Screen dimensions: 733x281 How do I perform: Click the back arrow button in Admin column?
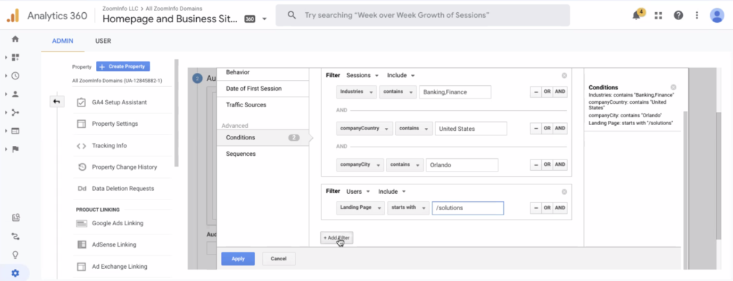(57, 102)
